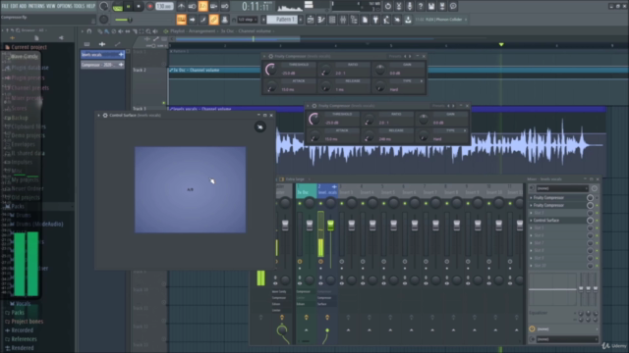
Task: Open the mixer input (none) dropdown
Action: [x=561, y=188]
